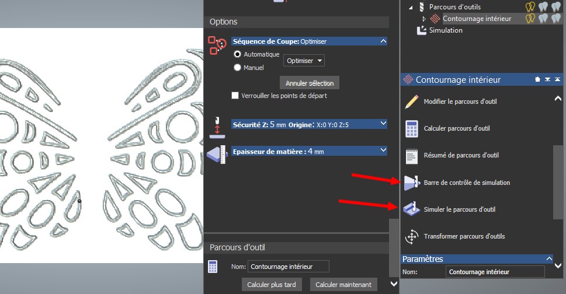Collapse the Paramètres section
The height and width of the screenshot is (294, 566).
549,258
